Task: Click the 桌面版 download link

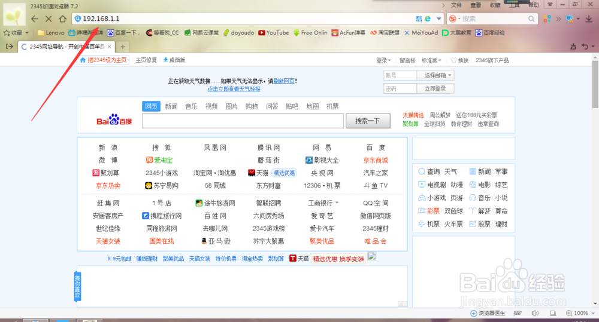Action: 174,60
